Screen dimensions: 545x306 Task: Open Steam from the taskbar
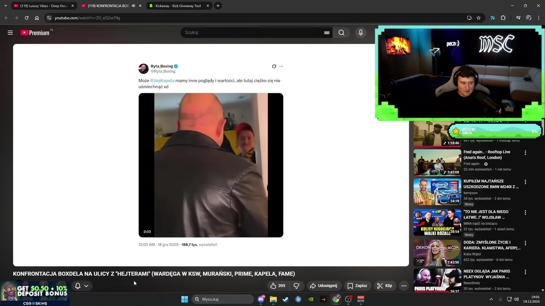tap(286, 299)
